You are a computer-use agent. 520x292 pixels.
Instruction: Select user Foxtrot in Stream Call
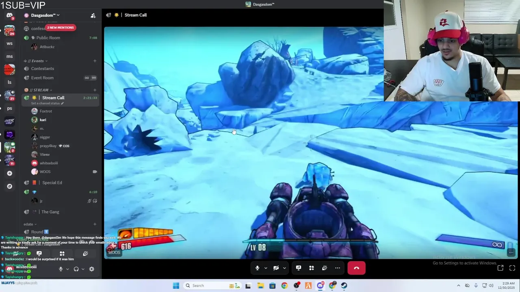(x=46, y=111)
